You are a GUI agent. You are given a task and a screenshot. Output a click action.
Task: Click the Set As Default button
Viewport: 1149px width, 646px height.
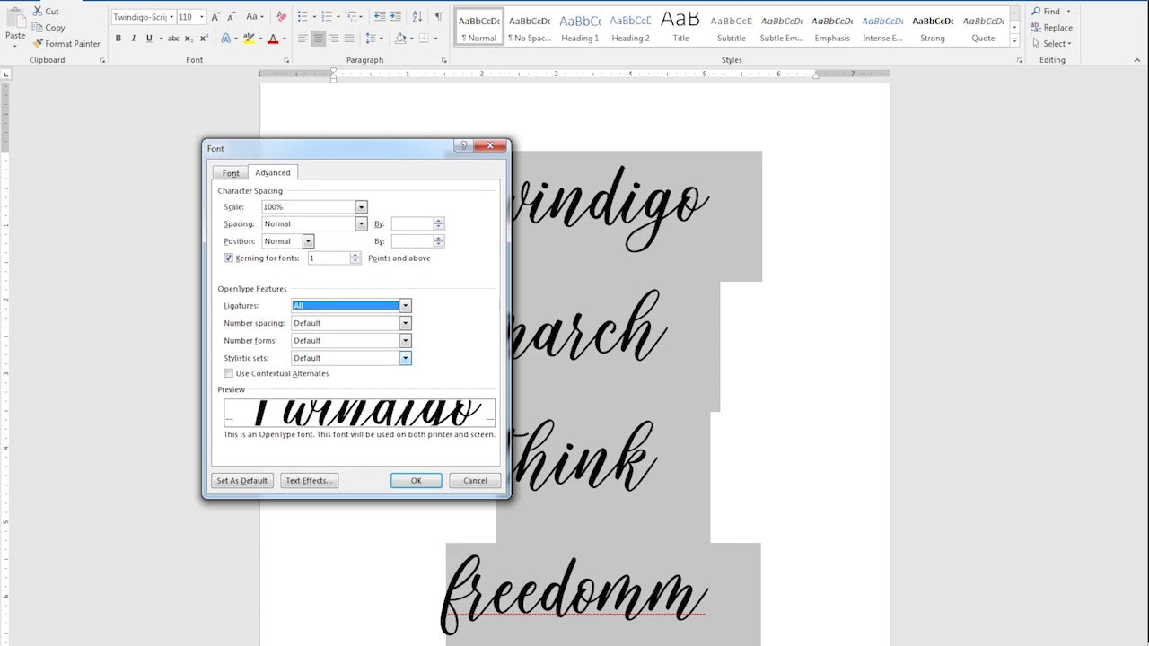coord(241,480)
